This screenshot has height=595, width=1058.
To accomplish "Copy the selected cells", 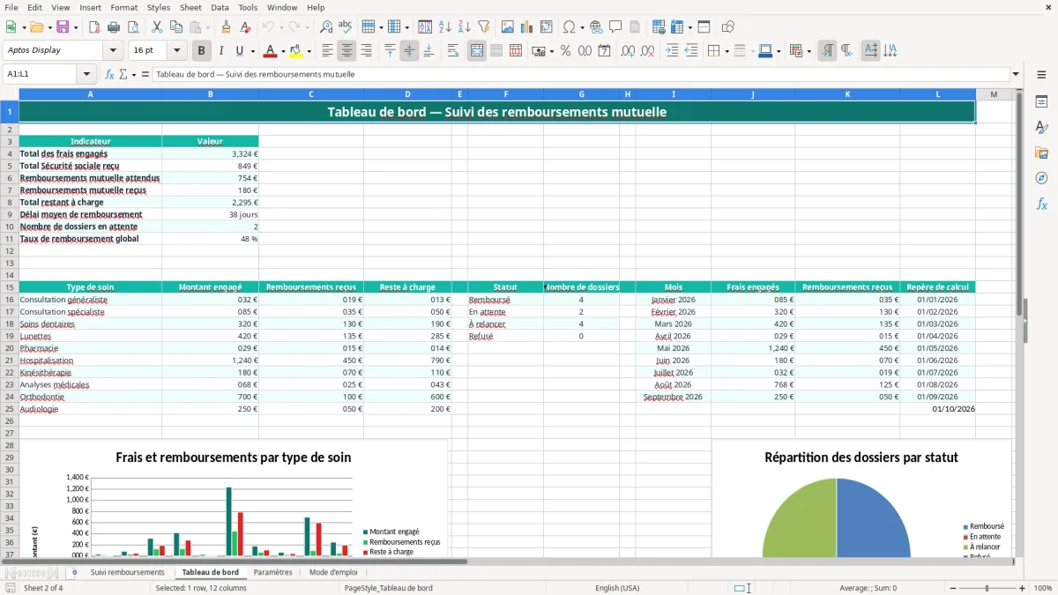I will (x=175, y=27).
